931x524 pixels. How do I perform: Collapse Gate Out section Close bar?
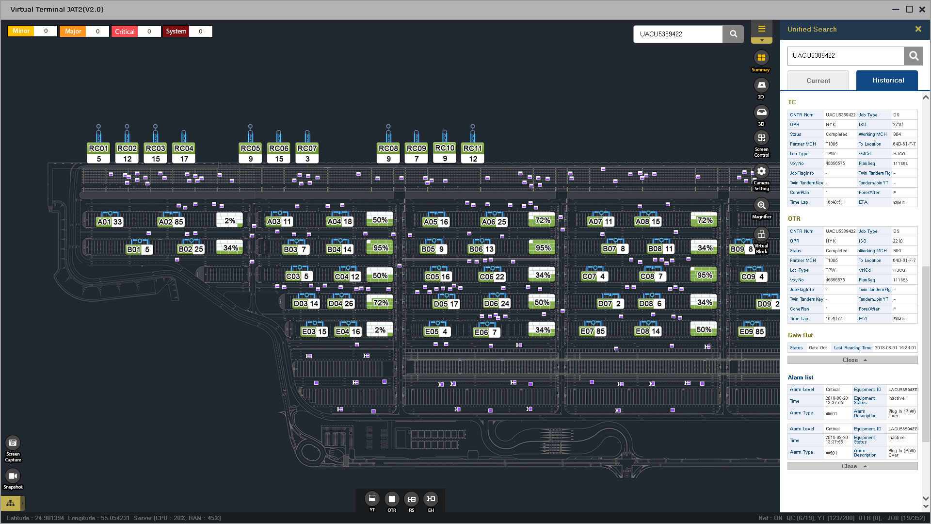coord(852,360)
